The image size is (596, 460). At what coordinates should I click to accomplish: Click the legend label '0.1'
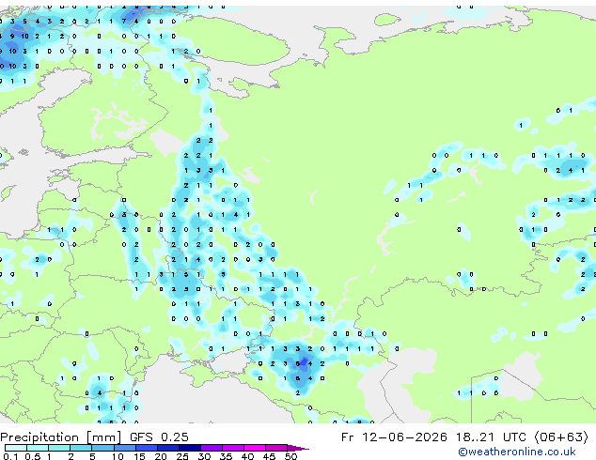[x=10, y=456]
